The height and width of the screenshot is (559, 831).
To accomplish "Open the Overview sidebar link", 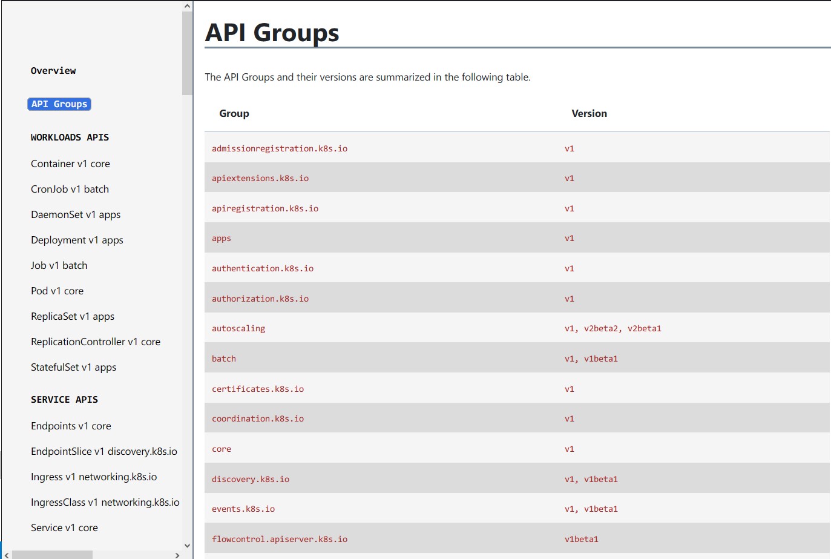I will (x=53, y=71).
